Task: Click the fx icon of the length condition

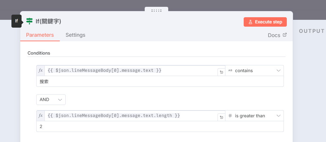Action: (41, 116)
